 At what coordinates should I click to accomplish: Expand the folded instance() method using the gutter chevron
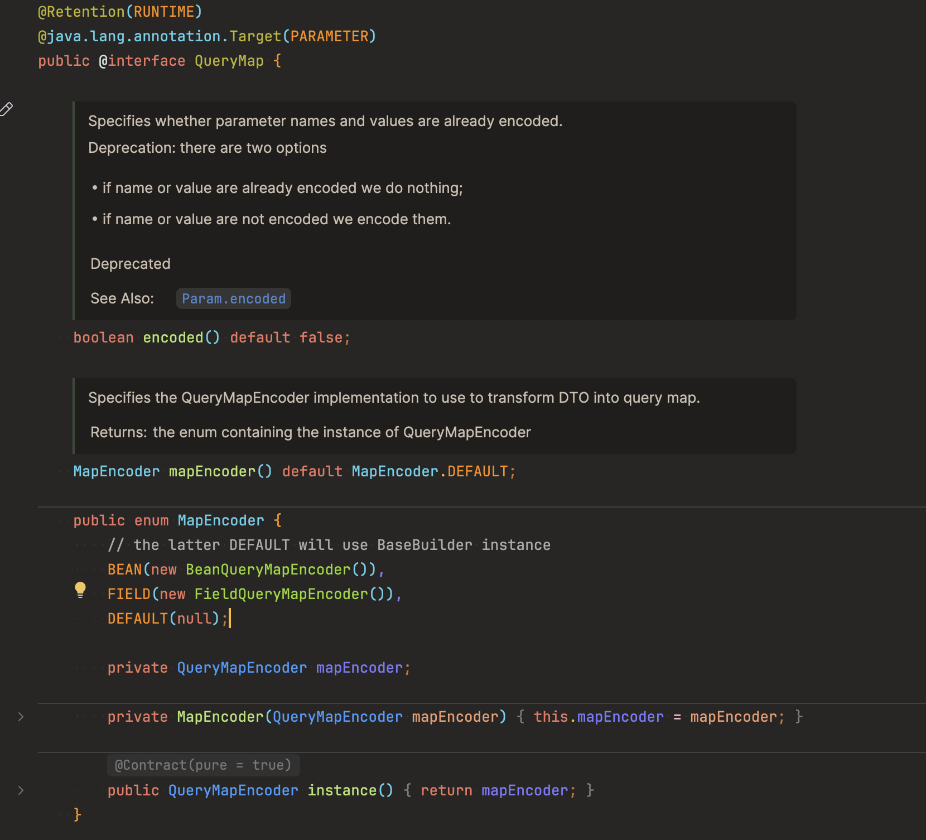(x=21, y=790)
